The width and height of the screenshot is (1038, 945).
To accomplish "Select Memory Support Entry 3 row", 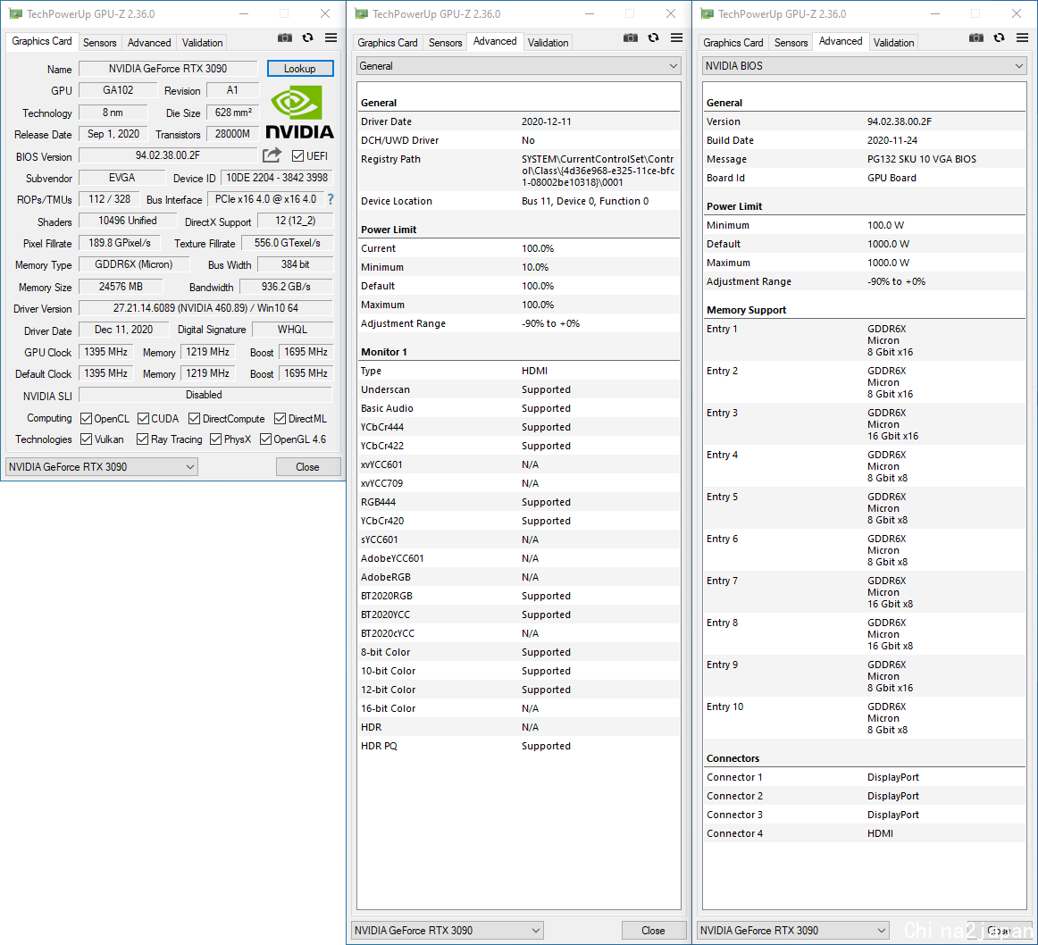I will (x=864, y=424).
